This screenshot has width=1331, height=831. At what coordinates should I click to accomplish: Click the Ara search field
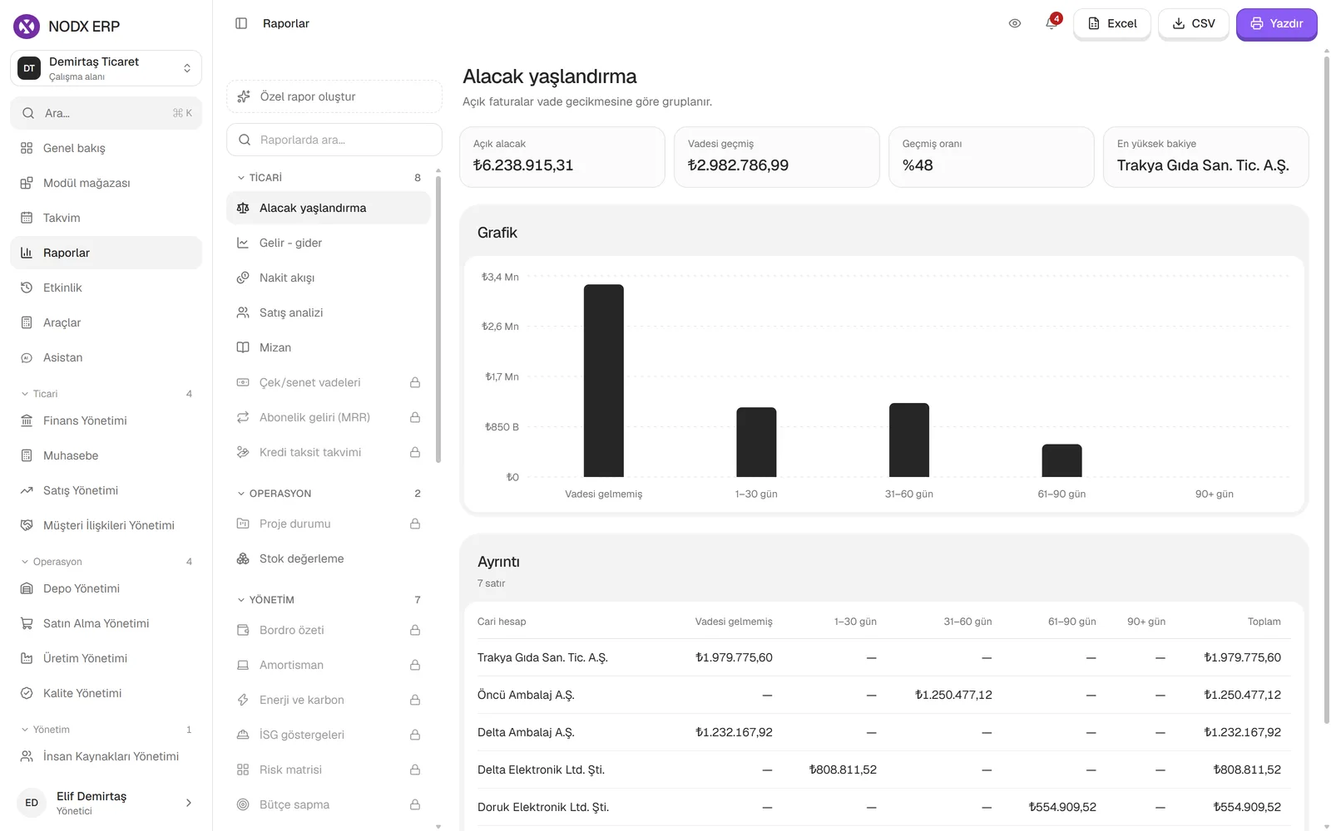[x=106, y=113]
